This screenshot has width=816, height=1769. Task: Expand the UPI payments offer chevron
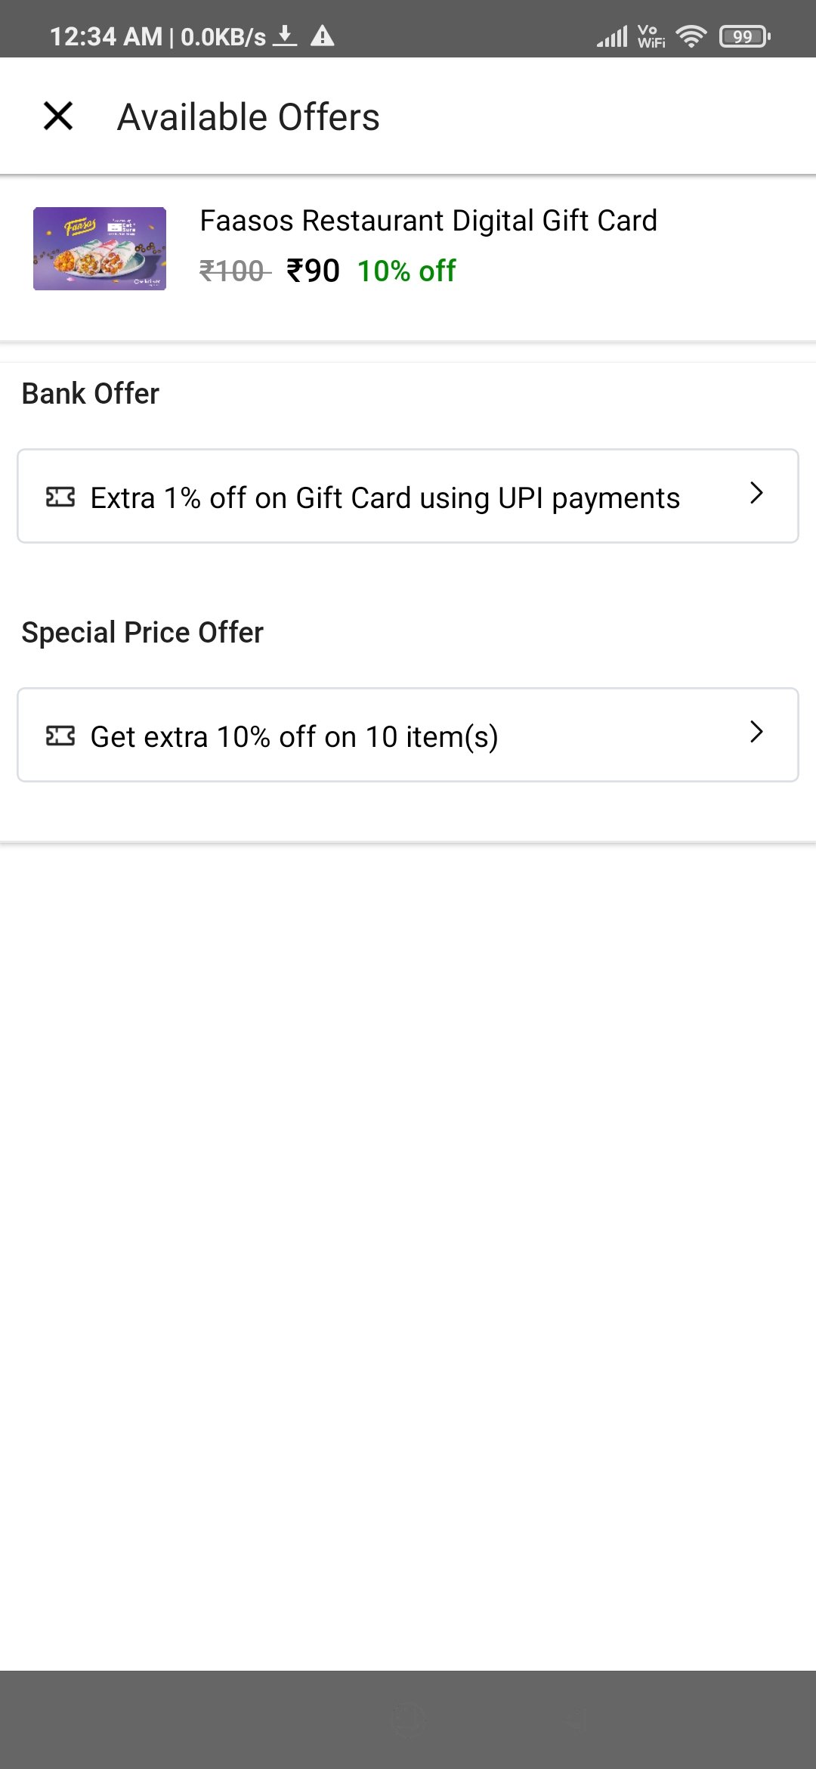click(756, 493)
